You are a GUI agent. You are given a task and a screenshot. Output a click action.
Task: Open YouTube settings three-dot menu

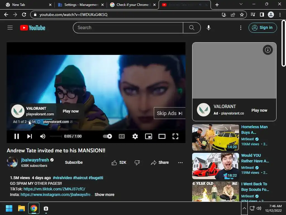[x=241, y=28]
